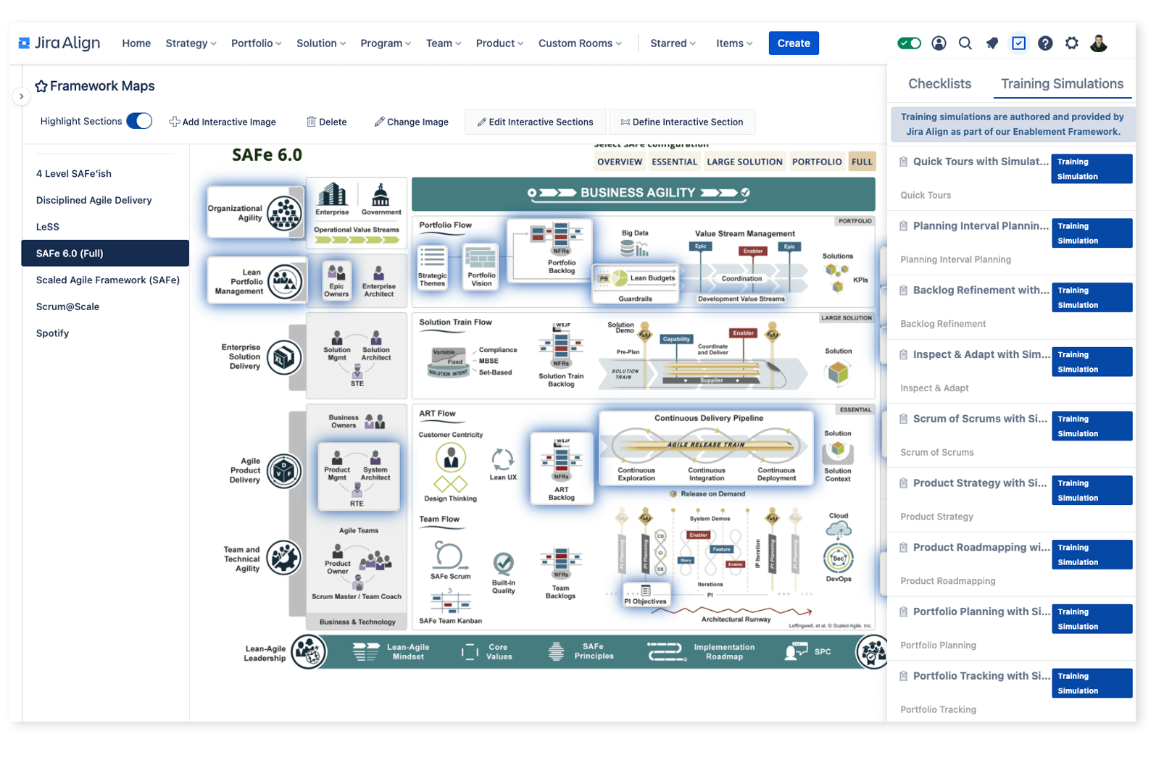Toggle the green switch in top bar
Viewport: 1164px width, 768px height.
click(909, 43)
